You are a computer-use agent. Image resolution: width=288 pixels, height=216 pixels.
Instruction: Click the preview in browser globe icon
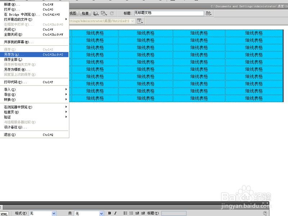95,13
